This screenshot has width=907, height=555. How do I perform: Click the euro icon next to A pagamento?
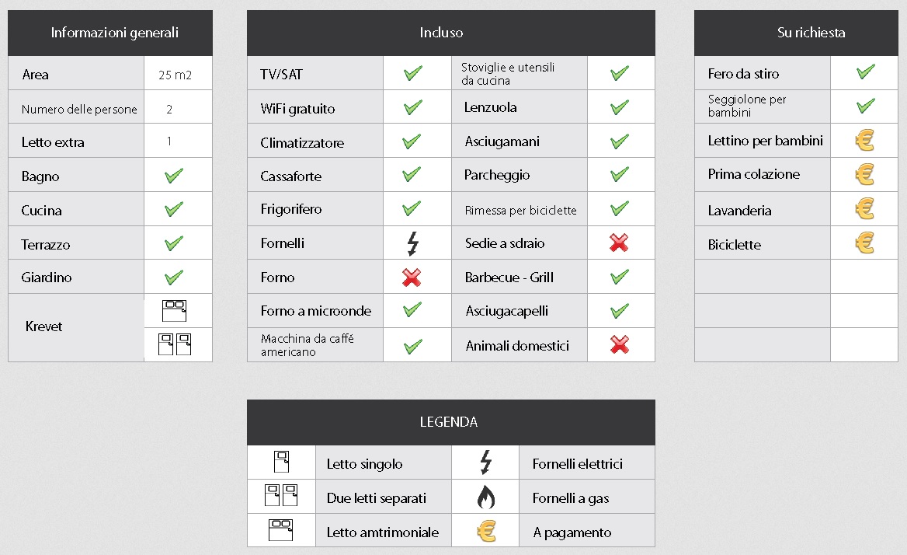click(x=486, y=531)
